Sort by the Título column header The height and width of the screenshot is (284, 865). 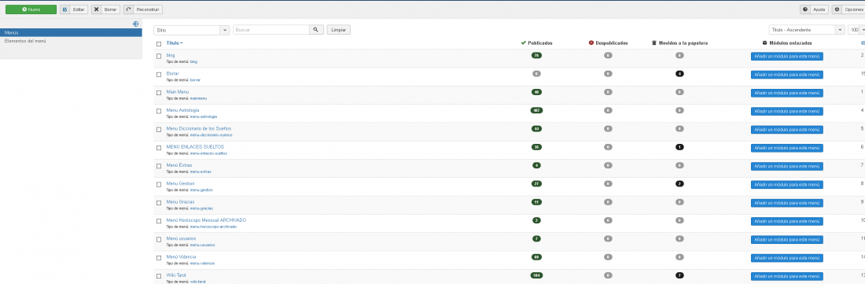tap(175, 43)
